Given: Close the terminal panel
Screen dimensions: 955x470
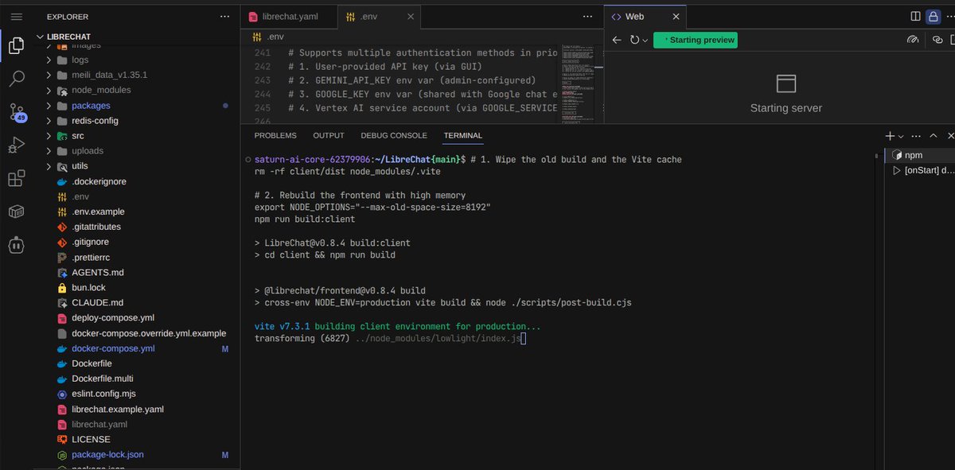Looking at the screenshot, I should tap(950, 136).
